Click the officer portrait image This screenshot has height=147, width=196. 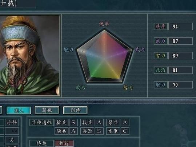[x=29, y=55]
